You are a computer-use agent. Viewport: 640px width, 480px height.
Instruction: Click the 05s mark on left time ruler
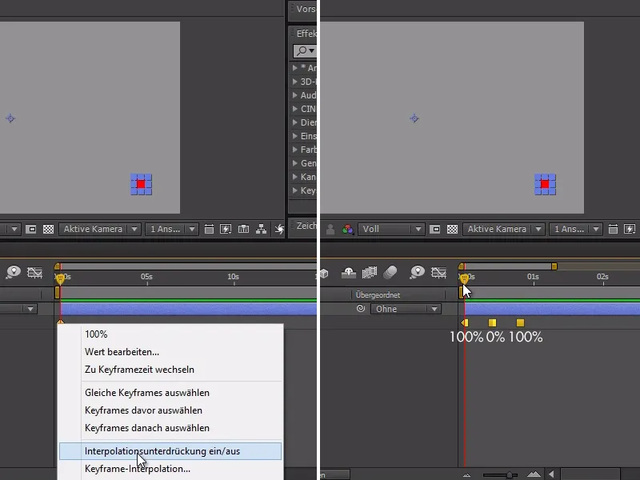pyautogui.click(x=146, y=277)
